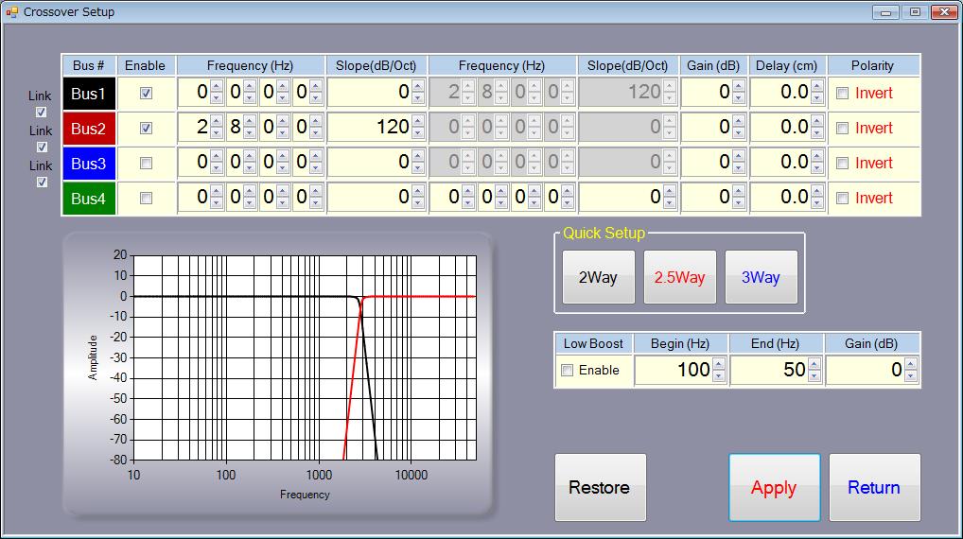Click the Restore button
The height and width of the screenshot is (539, 963).
click(600, 488)
